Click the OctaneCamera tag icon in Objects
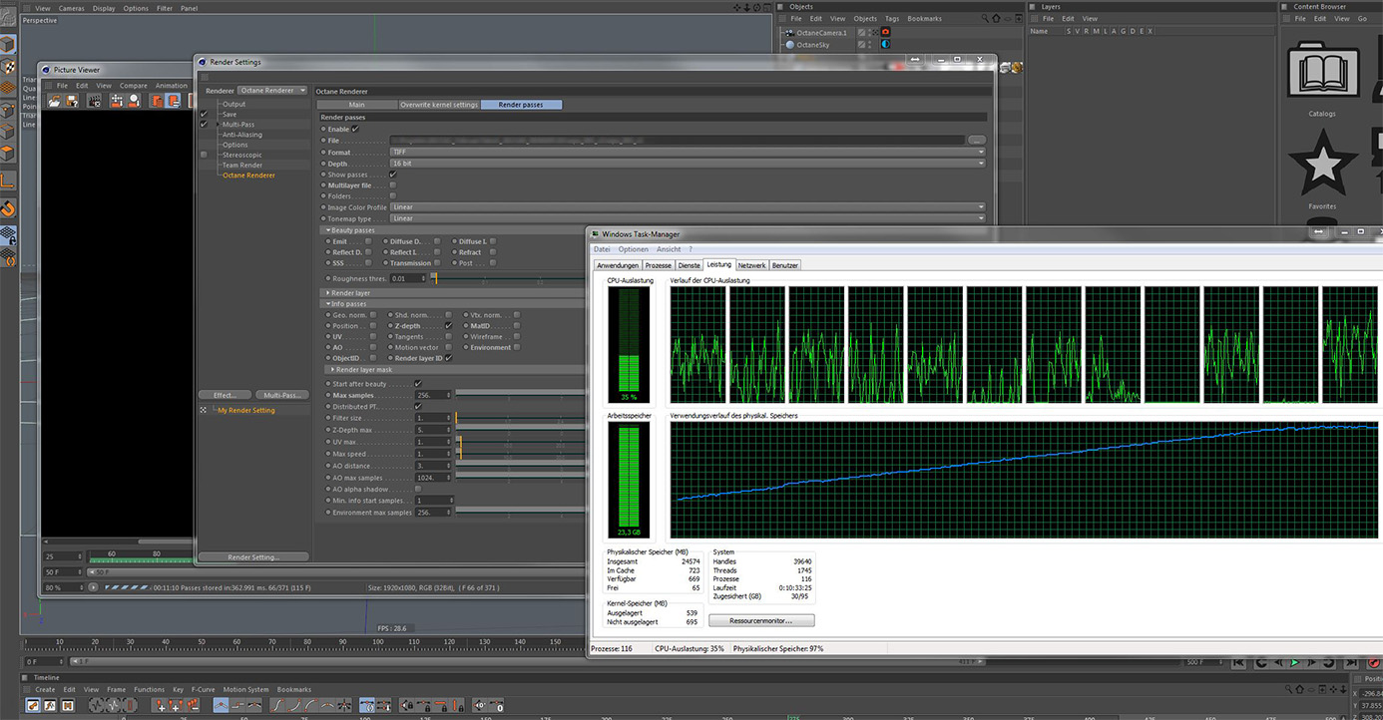This screenshot has height=720, width=1383. click(884, 33)
